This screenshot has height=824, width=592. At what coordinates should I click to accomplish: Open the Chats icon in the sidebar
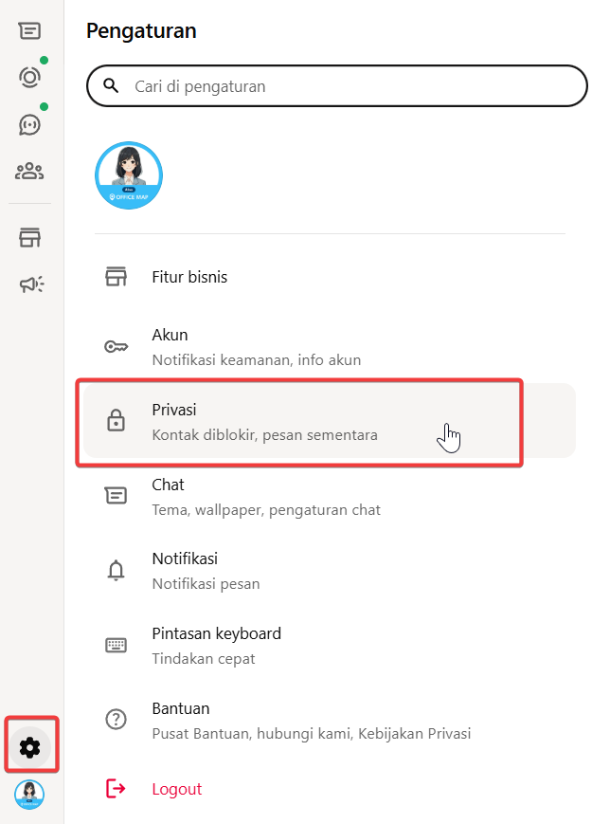coord(29,30)
